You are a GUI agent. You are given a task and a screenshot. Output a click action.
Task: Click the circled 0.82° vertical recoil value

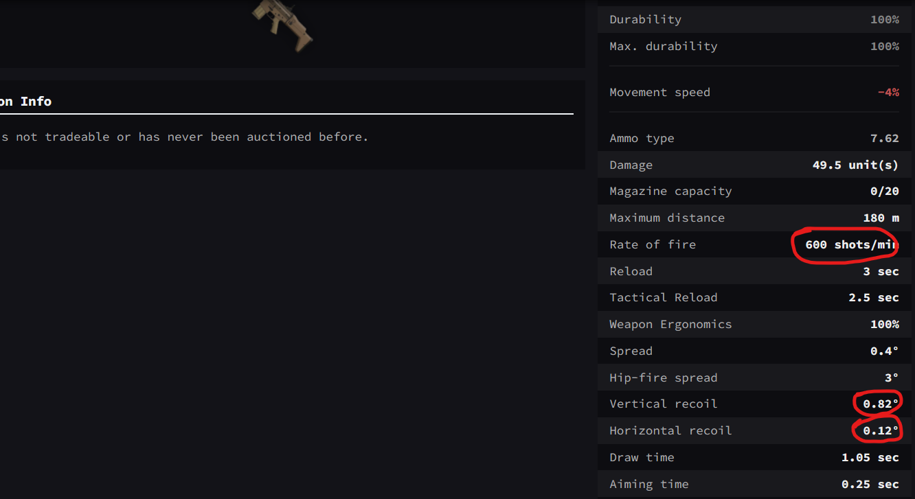click(x=881, y=404)
